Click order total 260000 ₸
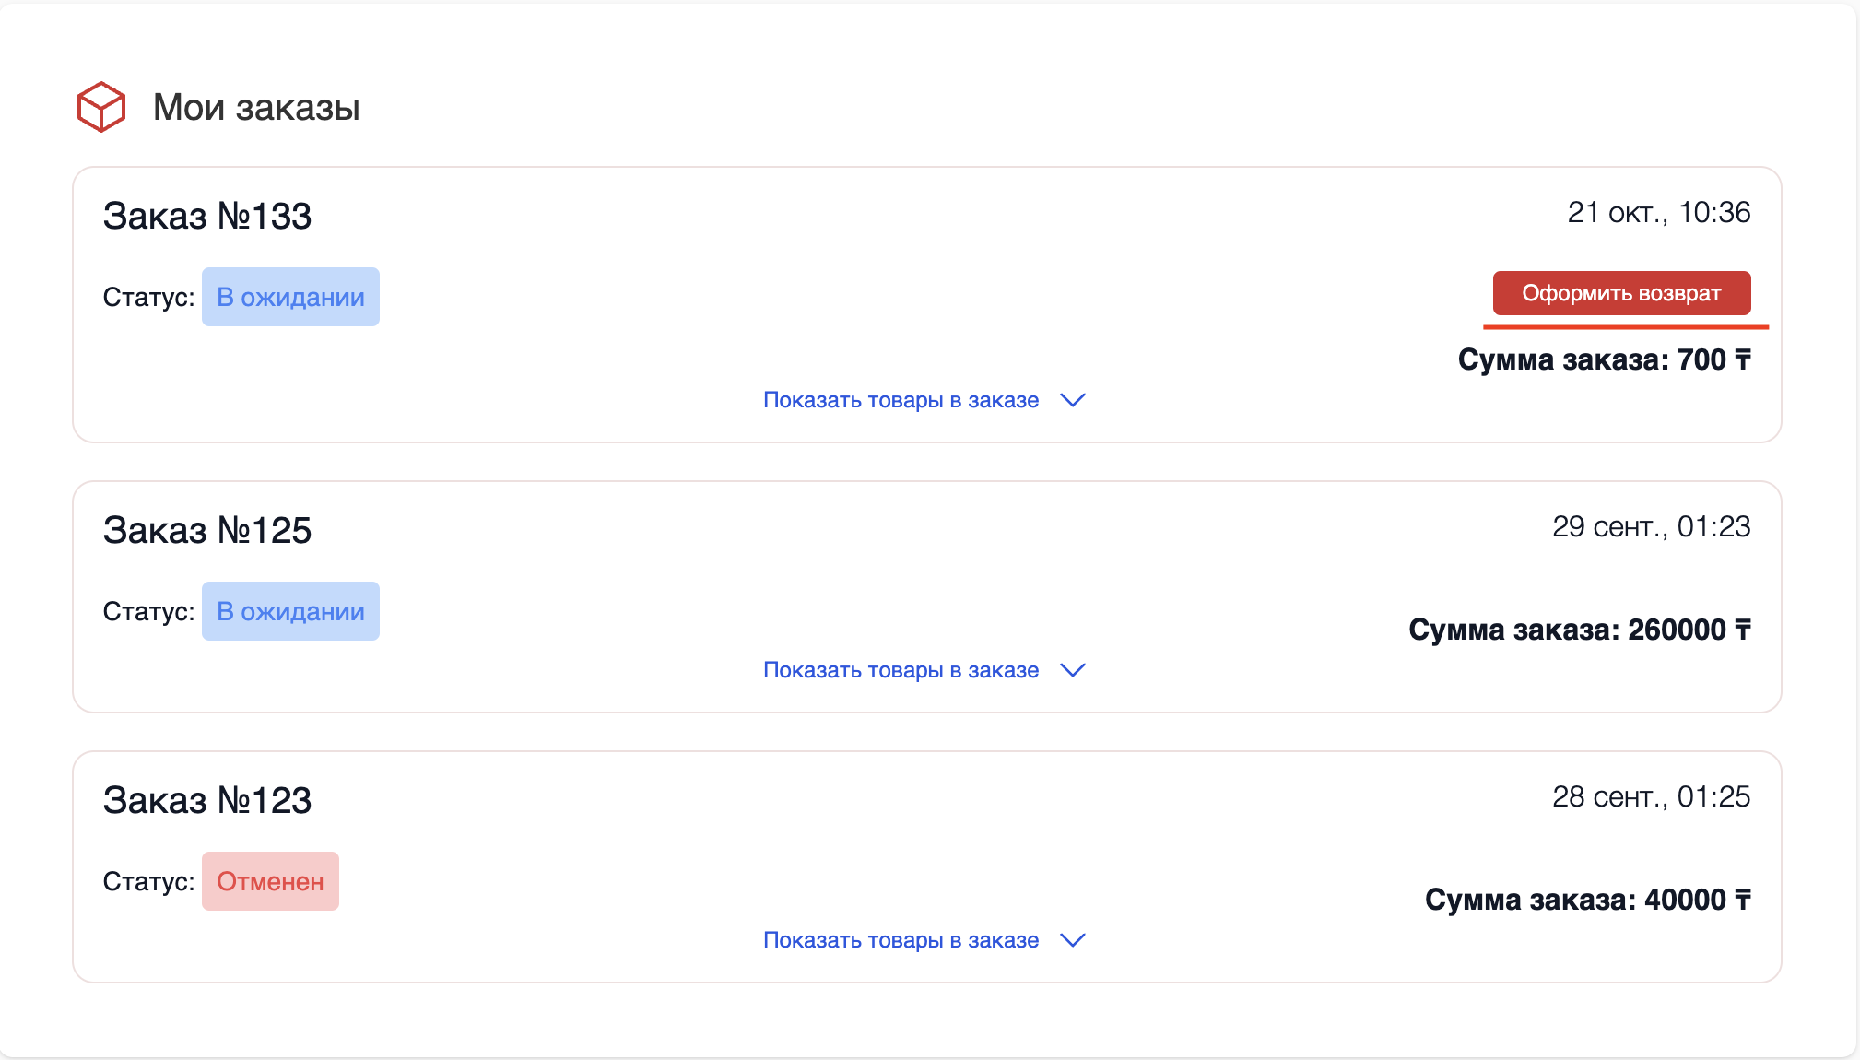 [1579, 630]
